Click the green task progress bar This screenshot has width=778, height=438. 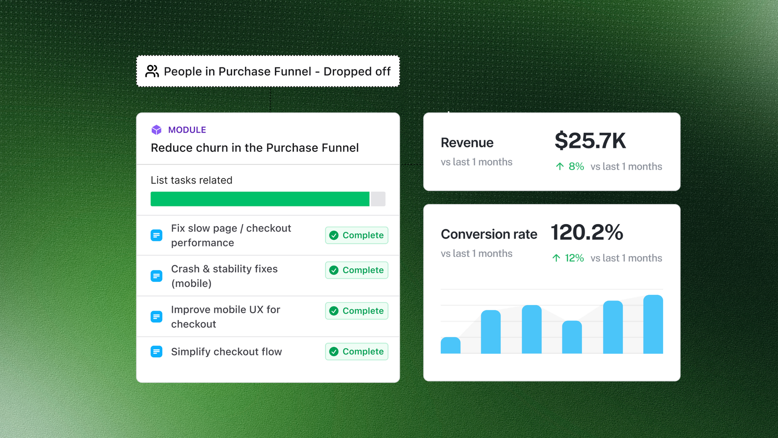[260, 199]
